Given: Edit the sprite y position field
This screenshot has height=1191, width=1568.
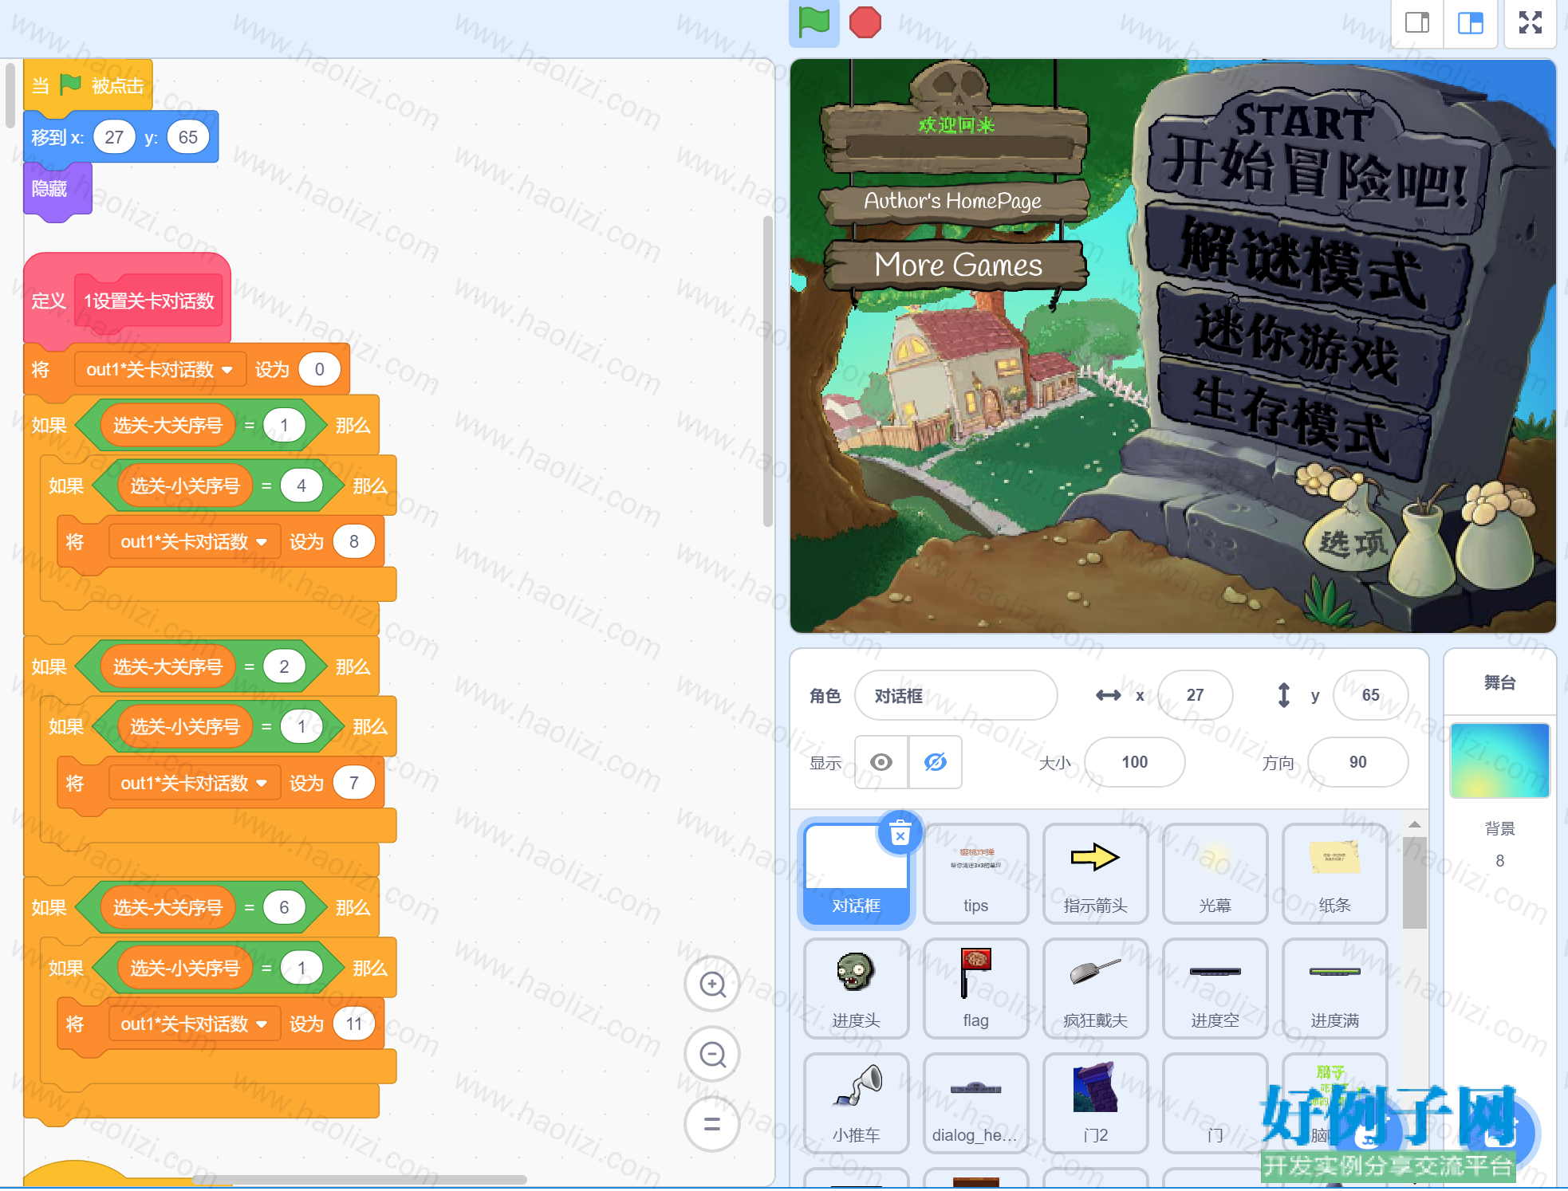Looking at the screenshot, I should 1370,695.
